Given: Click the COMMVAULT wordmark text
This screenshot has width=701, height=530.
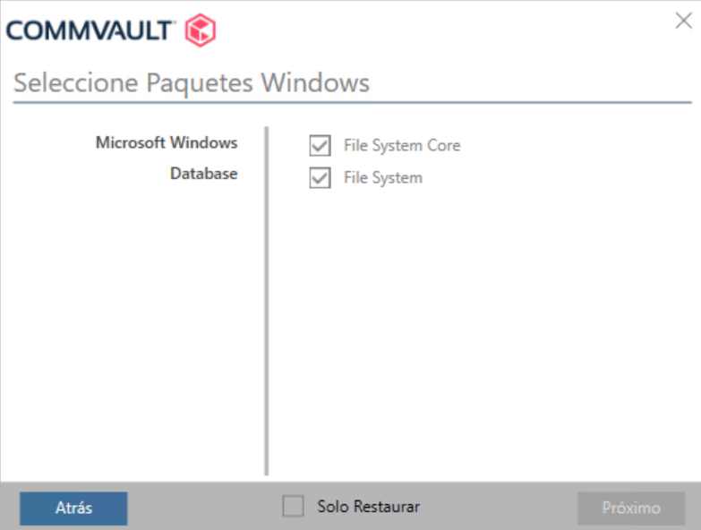Looking at the screenshot, I should coord(89,31).
